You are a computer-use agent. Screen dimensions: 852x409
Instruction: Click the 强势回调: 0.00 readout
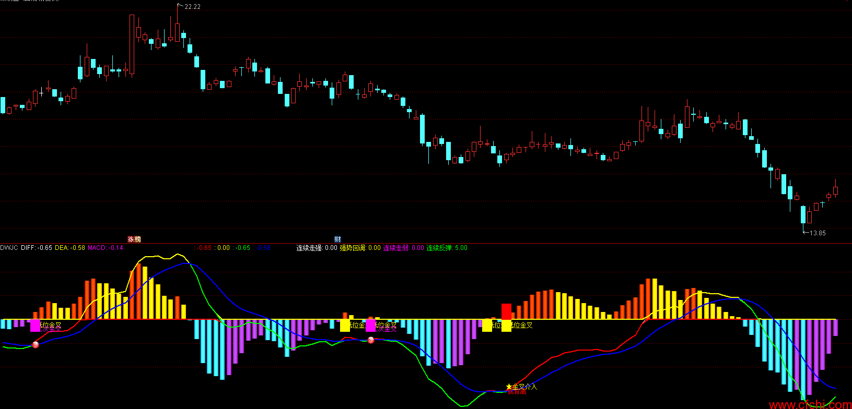(x=360, y=248)
